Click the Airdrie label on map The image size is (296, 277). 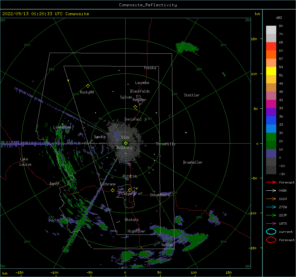coord(130,176)
